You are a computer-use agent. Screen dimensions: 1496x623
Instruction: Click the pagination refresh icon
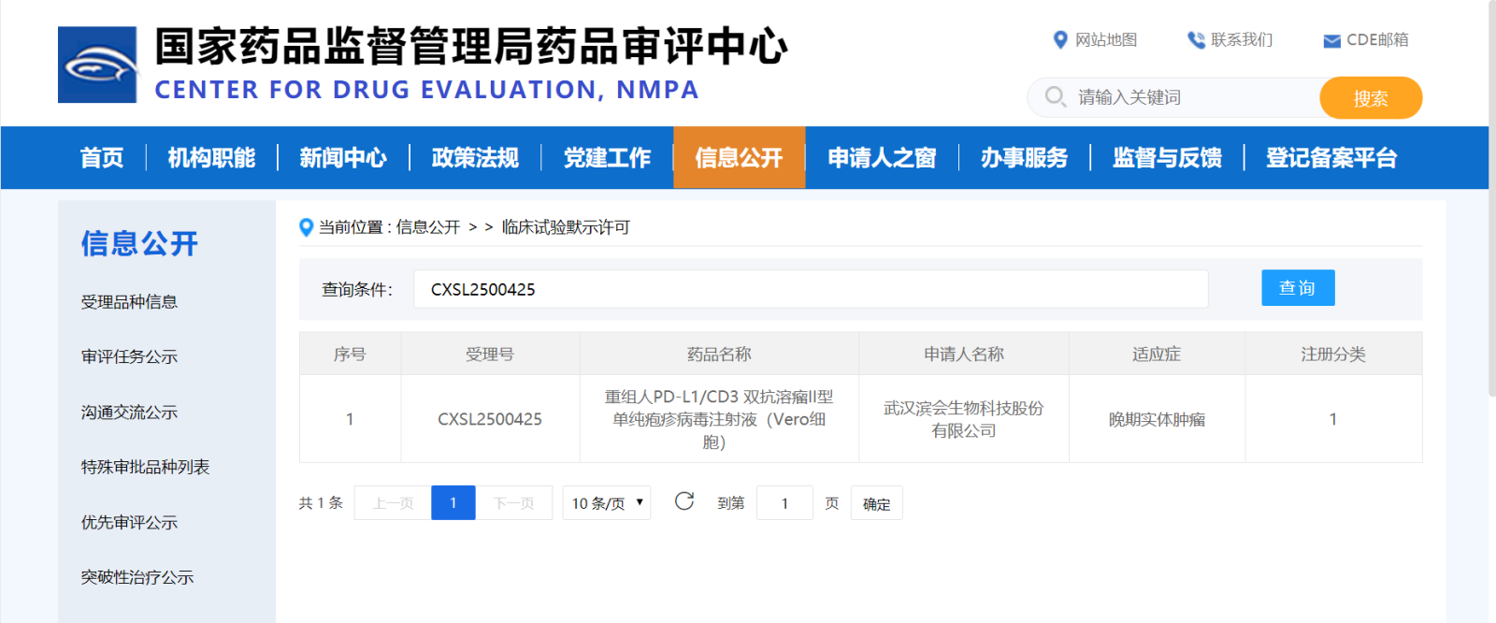coord(684,501)
